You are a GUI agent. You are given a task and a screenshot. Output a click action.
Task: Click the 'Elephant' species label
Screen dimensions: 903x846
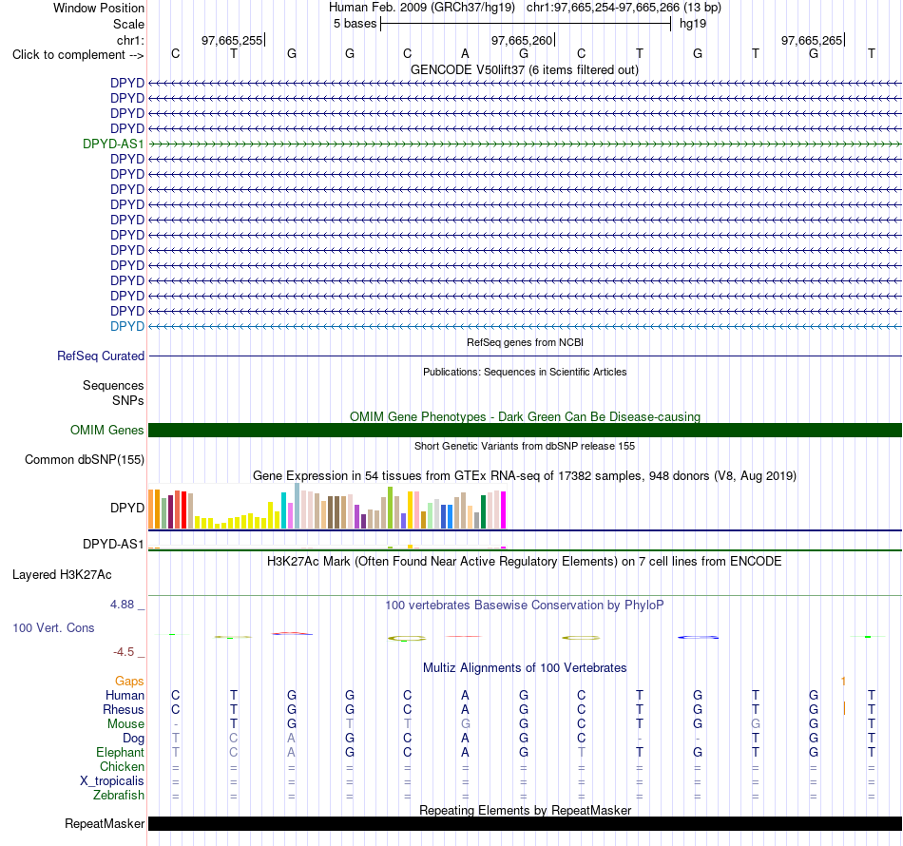click(121, 752)
